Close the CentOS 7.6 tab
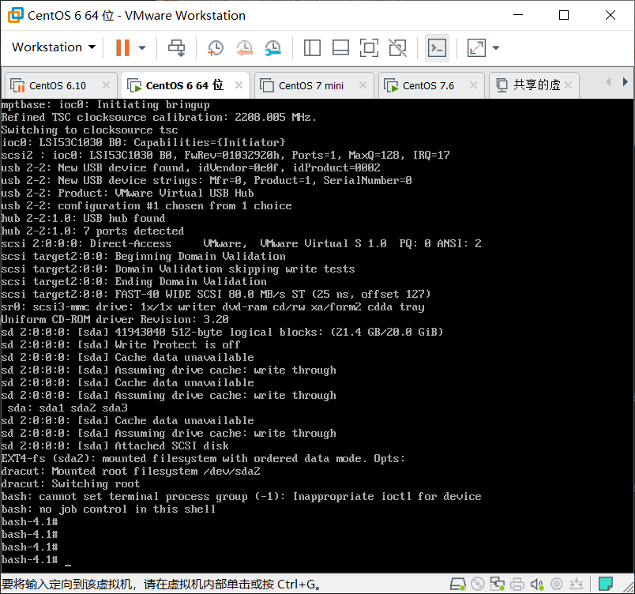 tap(473, 85)
